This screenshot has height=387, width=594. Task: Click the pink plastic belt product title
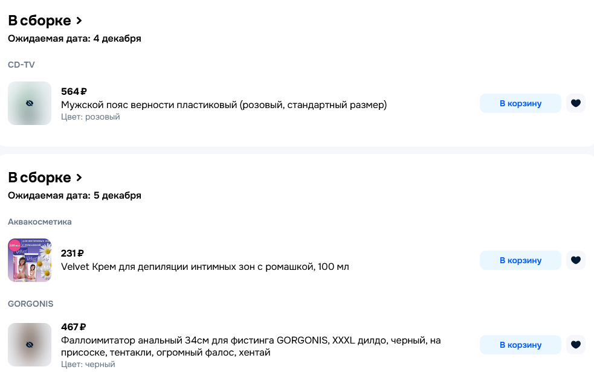(224, 105)
